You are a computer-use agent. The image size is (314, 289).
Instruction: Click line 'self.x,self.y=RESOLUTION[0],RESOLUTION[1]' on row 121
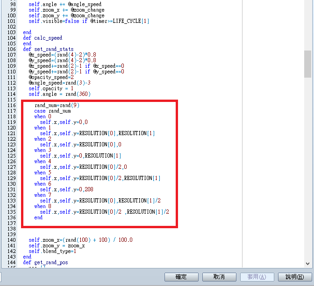97,133
